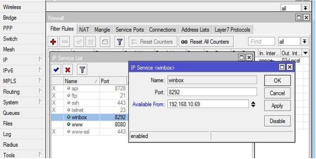
Task: Select the telnet service row
Action: [89, 110]
